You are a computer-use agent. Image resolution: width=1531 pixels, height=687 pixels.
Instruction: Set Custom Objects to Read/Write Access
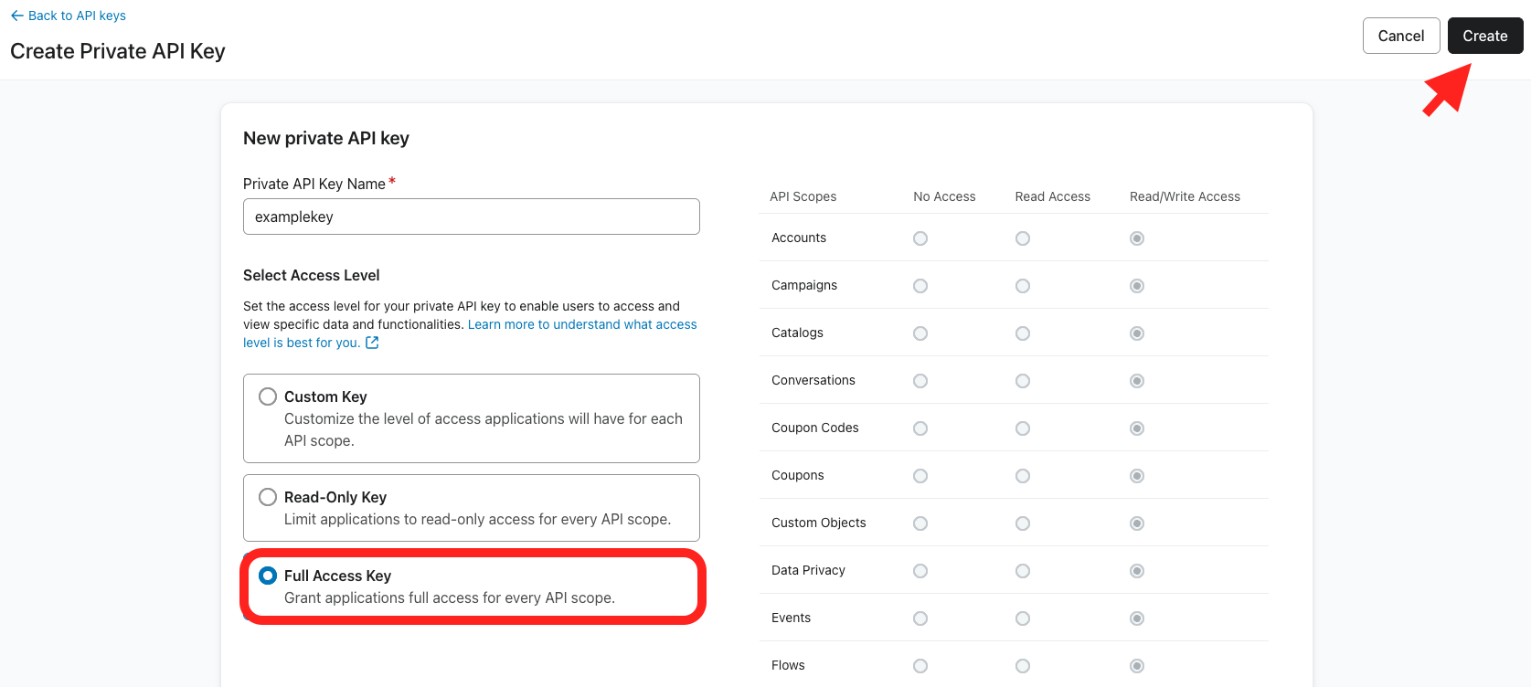(1137, 523)
